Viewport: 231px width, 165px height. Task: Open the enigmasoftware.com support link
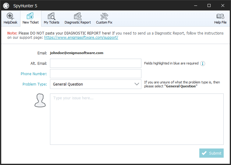tap(81, 38)
